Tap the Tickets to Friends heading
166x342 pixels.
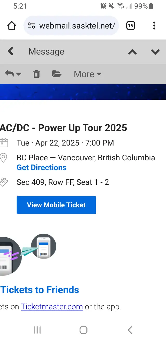tap(40, 290)
